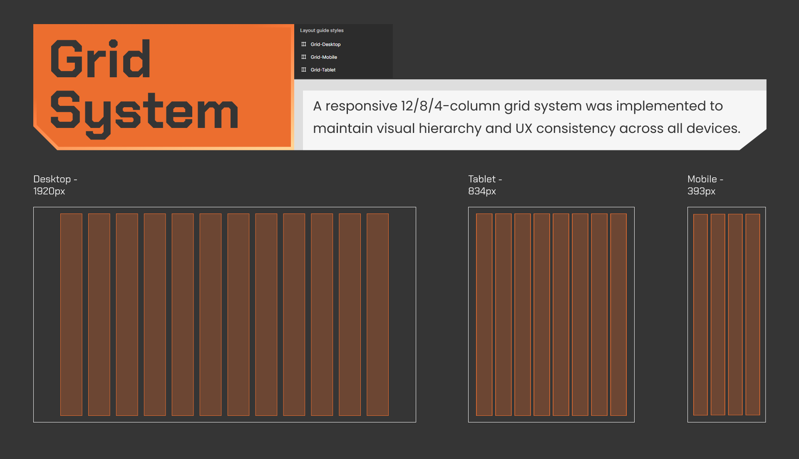Select the first column in Tablet grid
The image size is (799, 459).
tap(484, 314)
